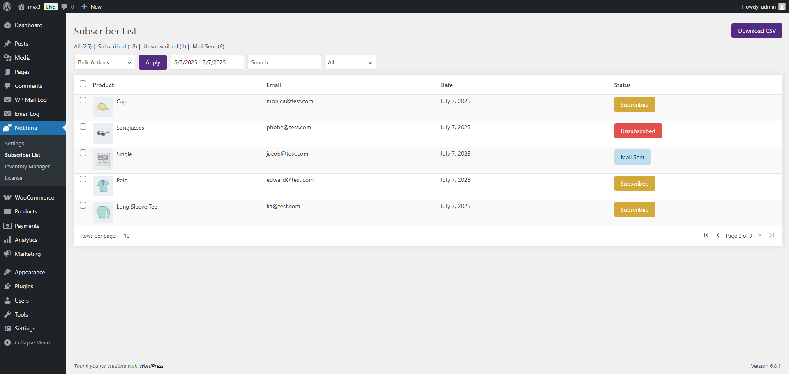Click the Email Log envelope icon

(x=7, y=114)
